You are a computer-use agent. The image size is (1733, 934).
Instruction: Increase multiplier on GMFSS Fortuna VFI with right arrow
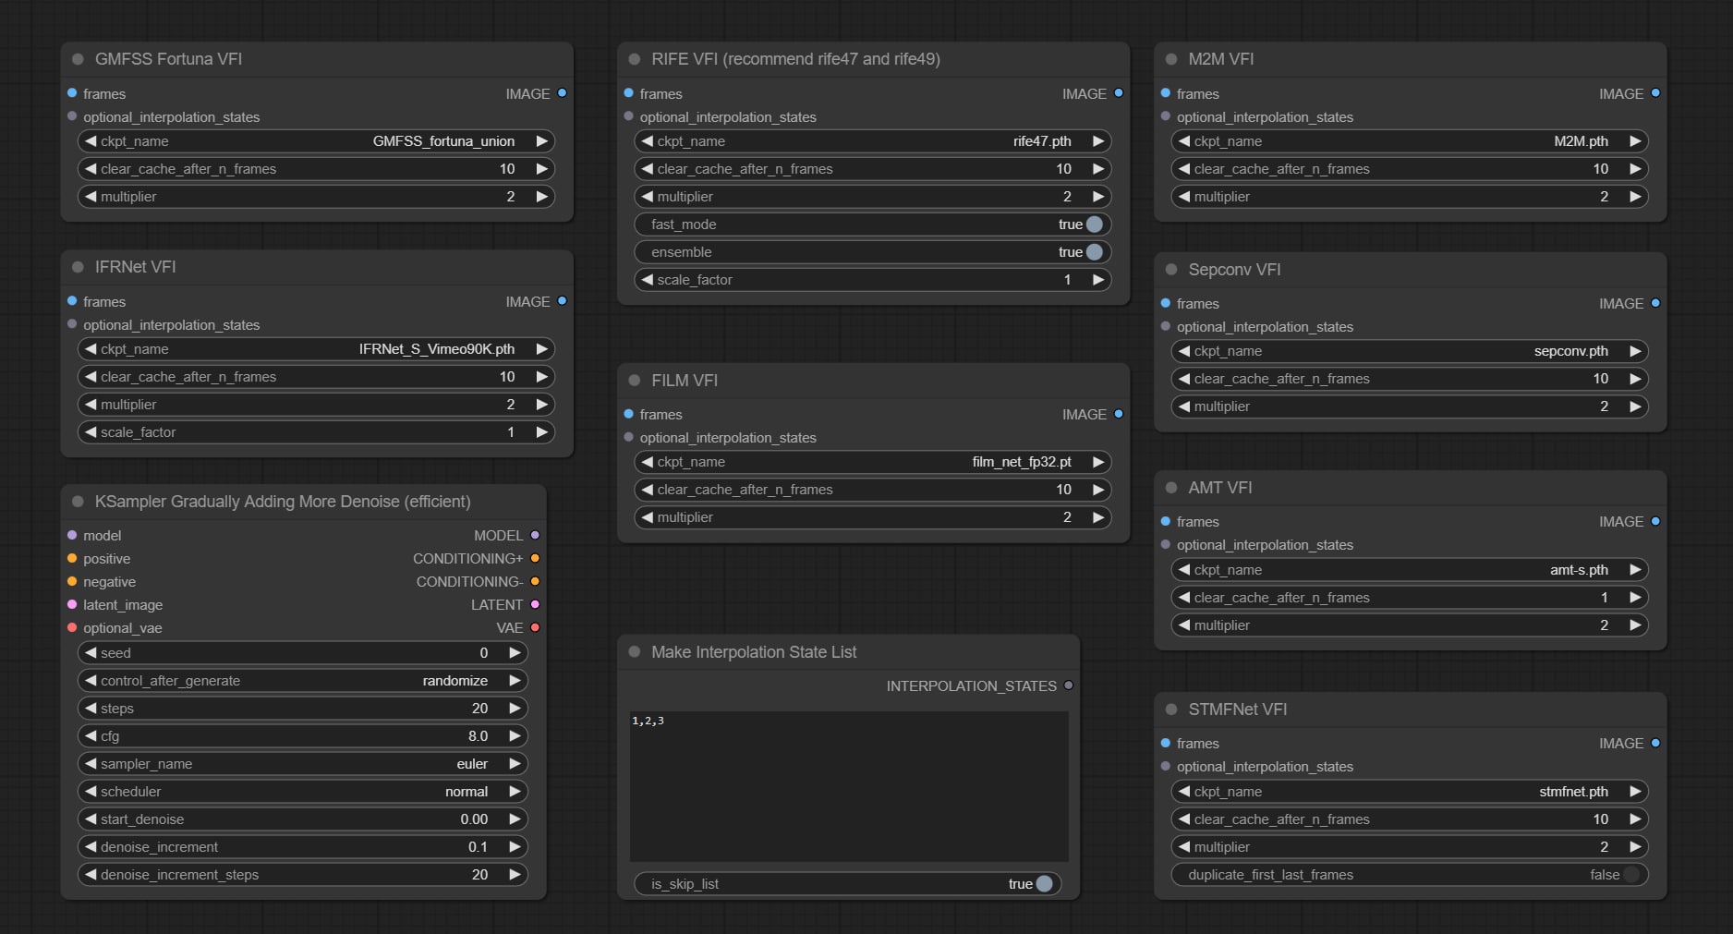tap(542, 197)
